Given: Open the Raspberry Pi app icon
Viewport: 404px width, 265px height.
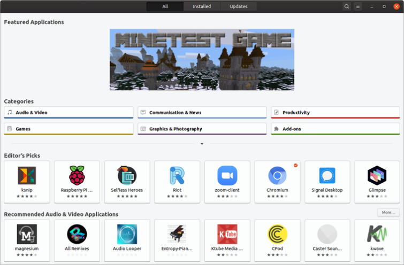Looking at the screenshot, I should (77, 175).
